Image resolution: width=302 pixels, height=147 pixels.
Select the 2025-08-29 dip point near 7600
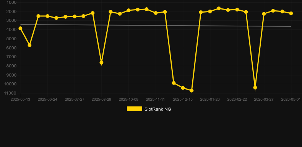[102, 63]
